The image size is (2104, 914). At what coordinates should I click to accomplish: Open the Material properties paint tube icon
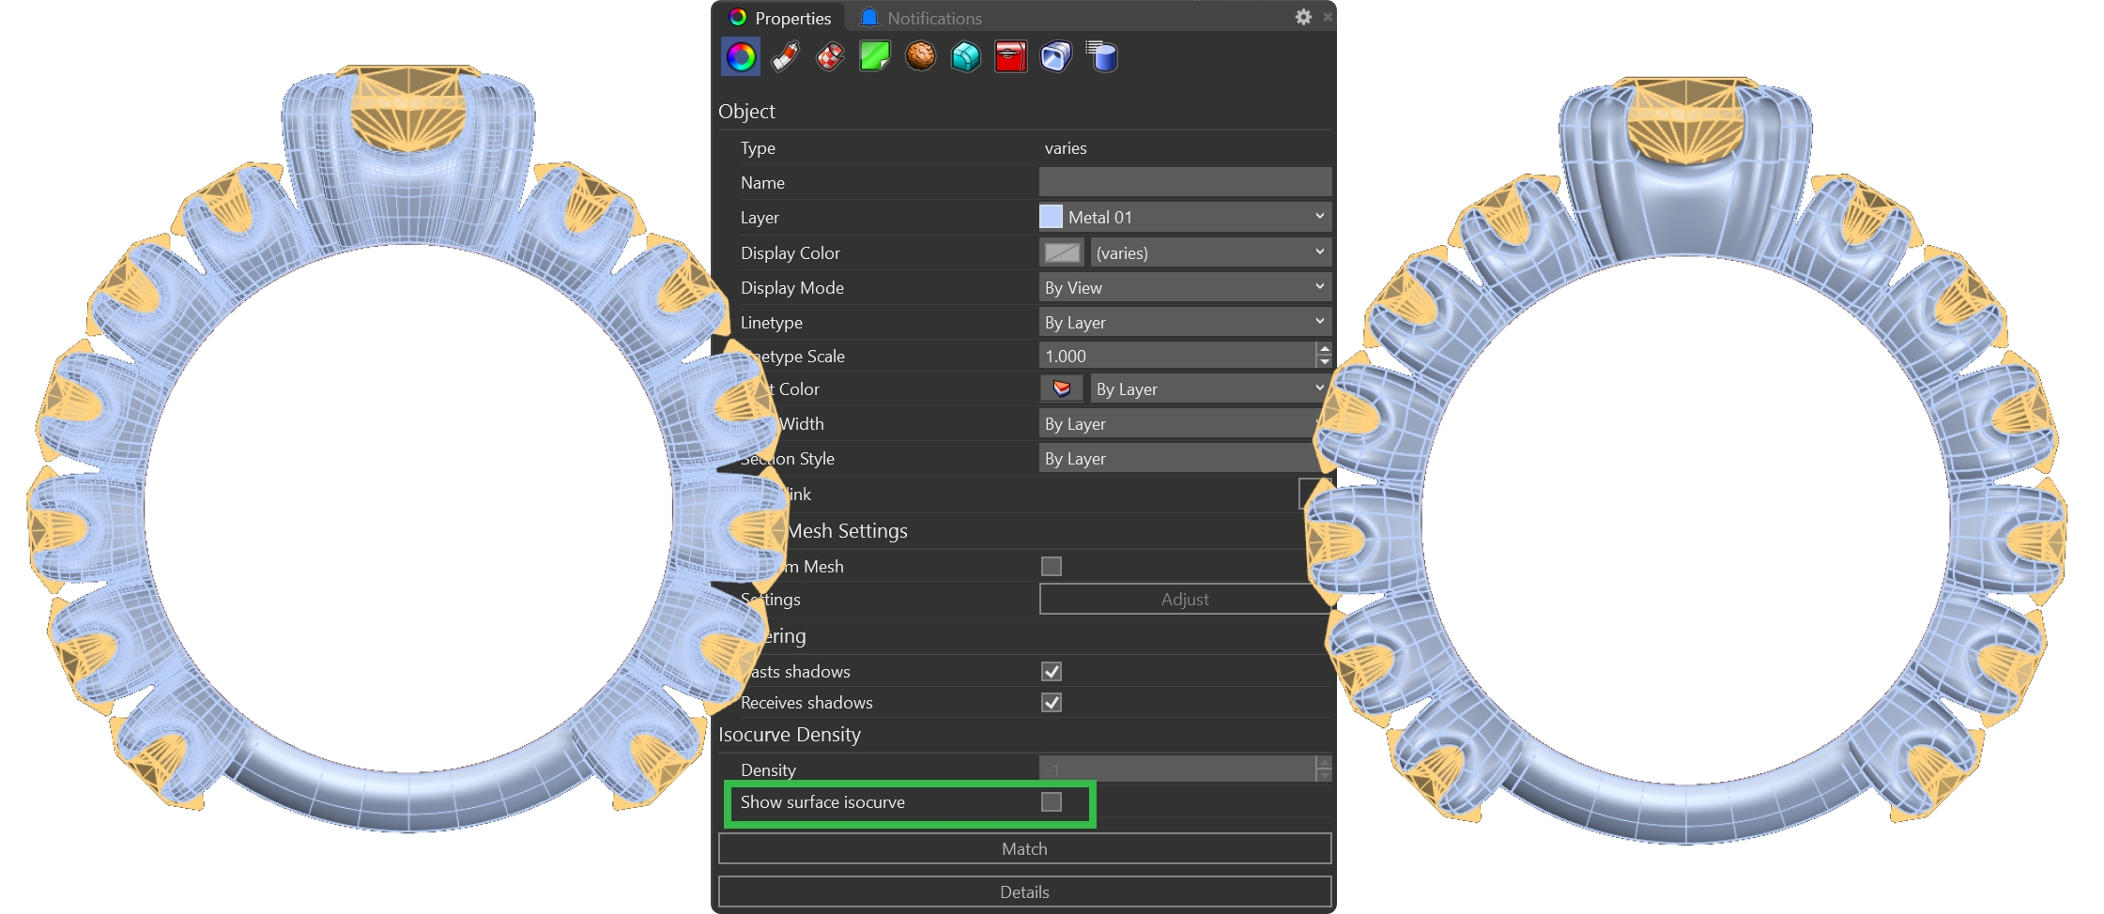pyautogui.click(x=786, y=57)
